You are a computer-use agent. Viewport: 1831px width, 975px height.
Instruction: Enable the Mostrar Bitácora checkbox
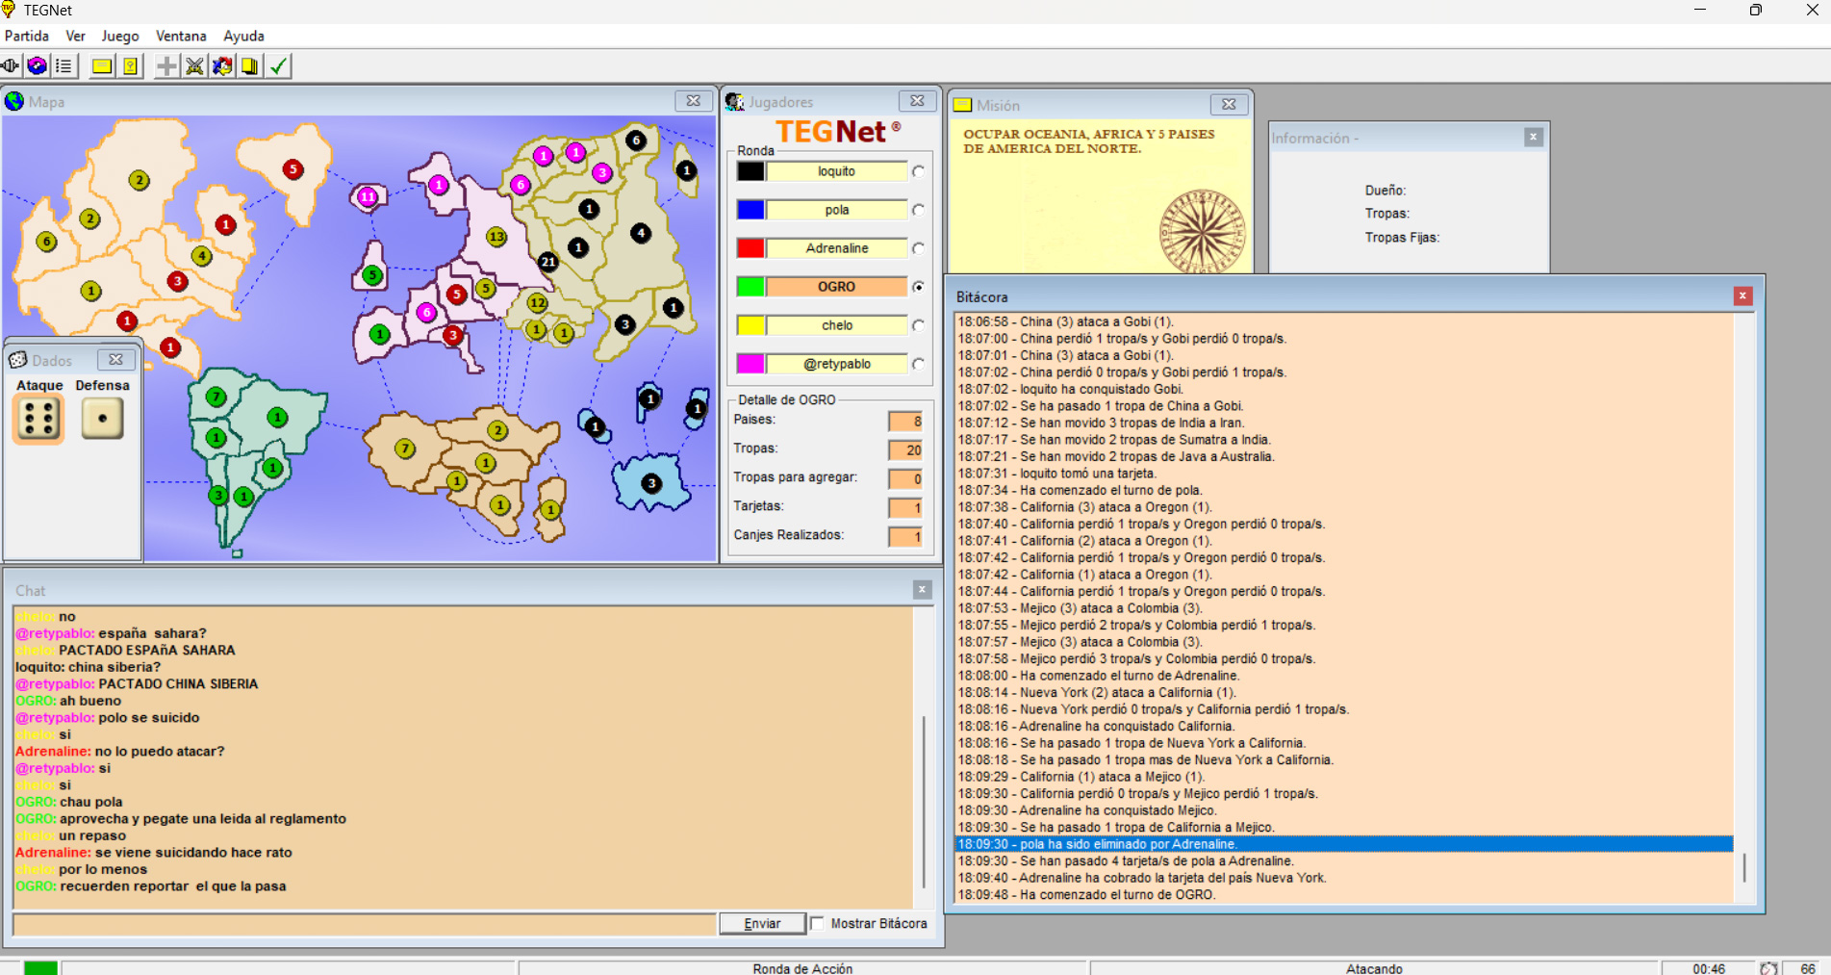[818, 923]
